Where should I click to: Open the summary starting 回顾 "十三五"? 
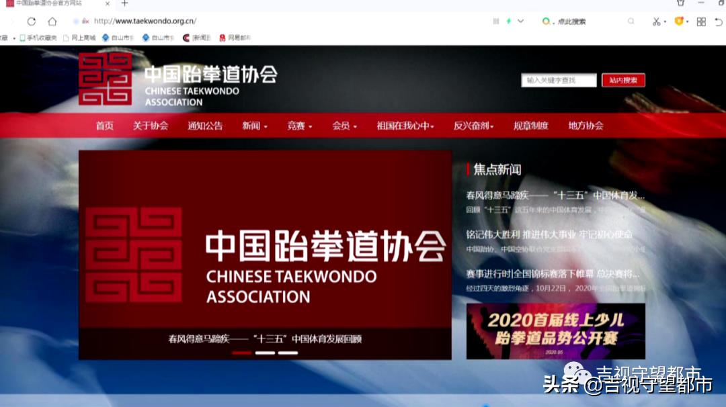click(x=556, y=210)
